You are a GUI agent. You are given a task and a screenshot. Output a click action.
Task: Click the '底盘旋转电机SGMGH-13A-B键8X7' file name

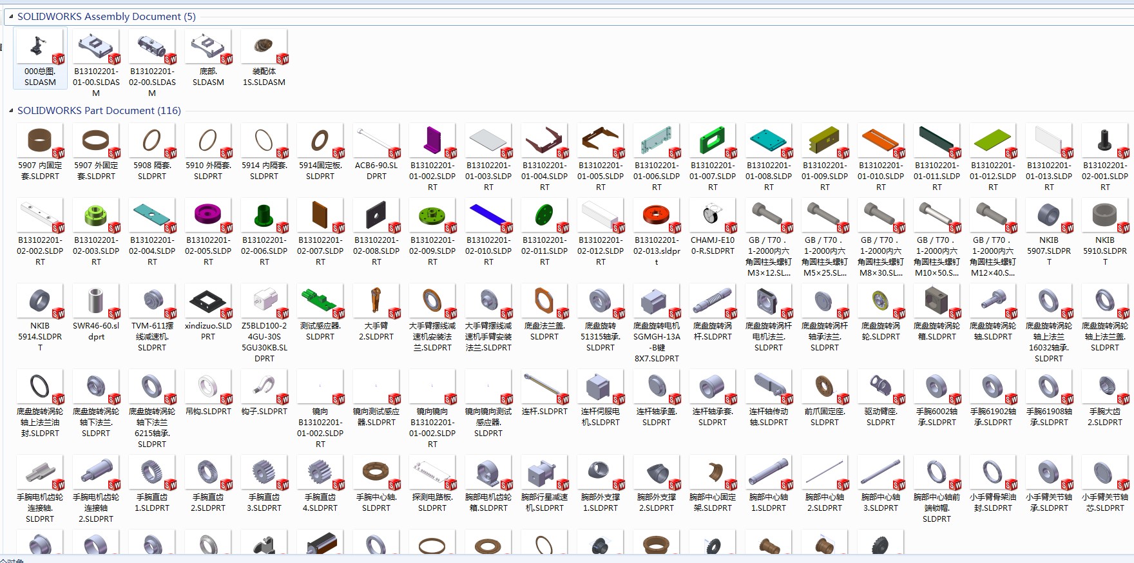click(657, 342)
